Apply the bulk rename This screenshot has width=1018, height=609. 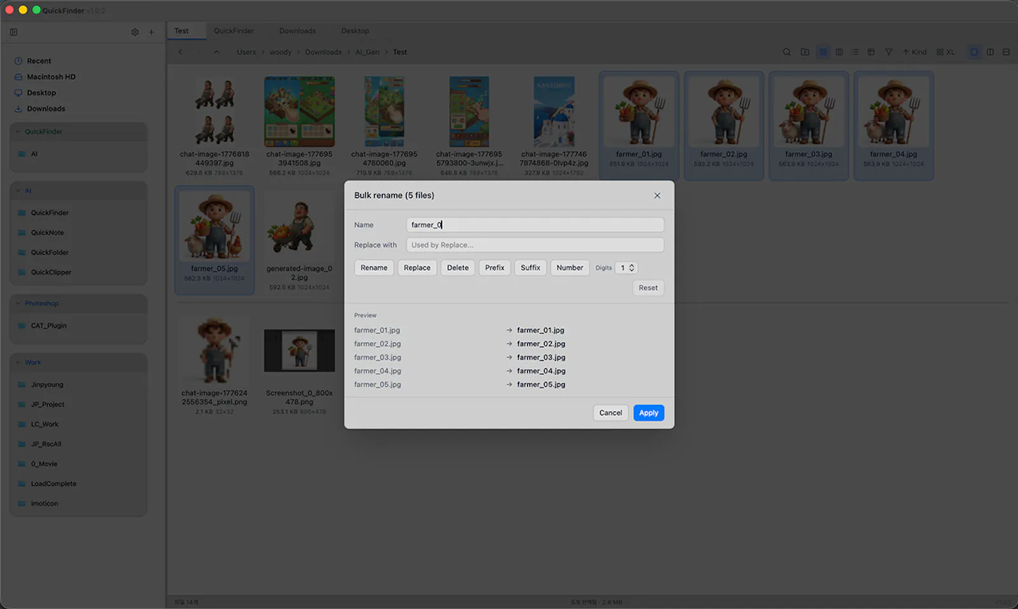coord(648,413)
